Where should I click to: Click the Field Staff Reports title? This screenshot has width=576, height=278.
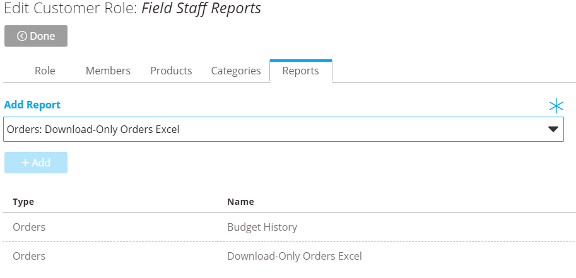[x=201, y=8]
